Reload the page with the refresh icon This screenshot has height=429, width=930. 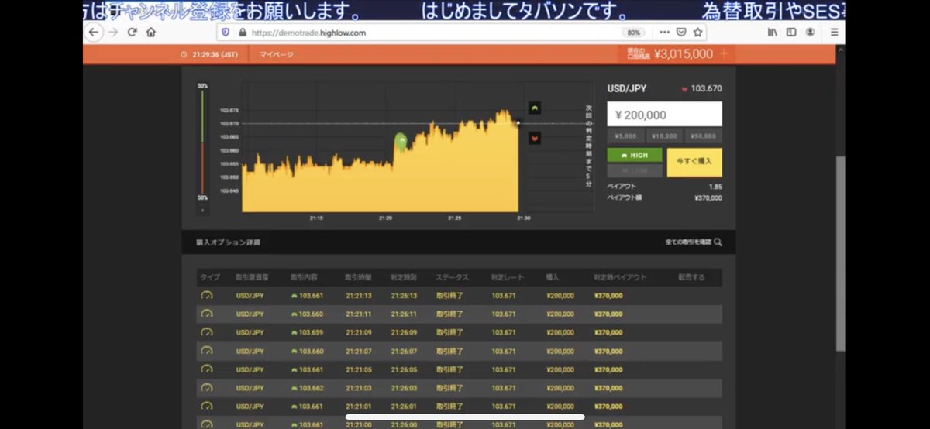[x=133, y=33]
